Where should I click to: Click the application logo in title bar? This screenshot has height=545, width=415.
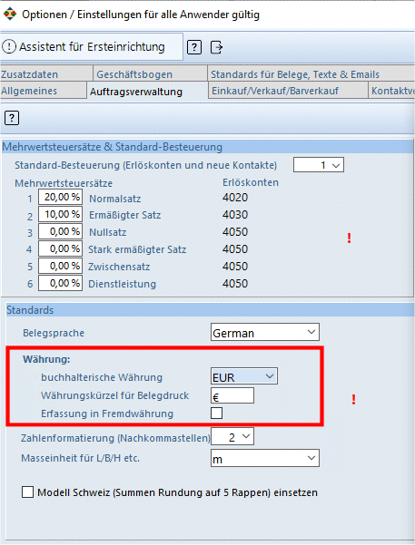coord(10,15)
